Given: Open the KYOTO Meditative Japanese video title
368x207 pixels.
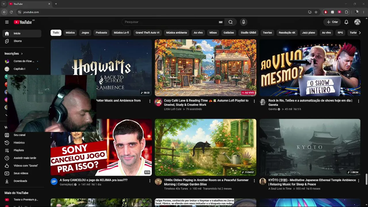Looking at the screenshot, I should (x=312, y=182).
